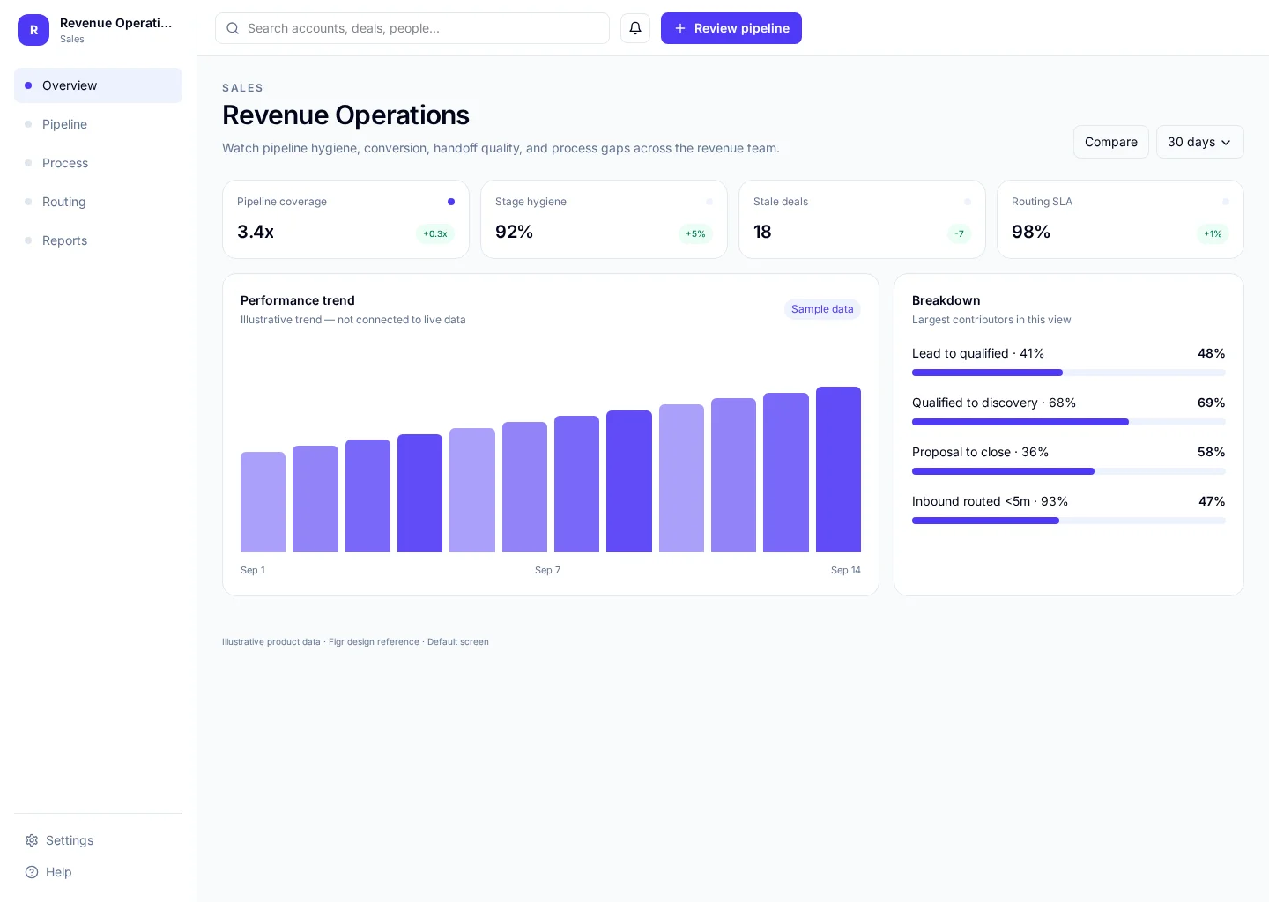Click the 47% value for Inbound routed
Image resolution: width=1269 pixels, height=902 pixels.
tap(1212, 501)
